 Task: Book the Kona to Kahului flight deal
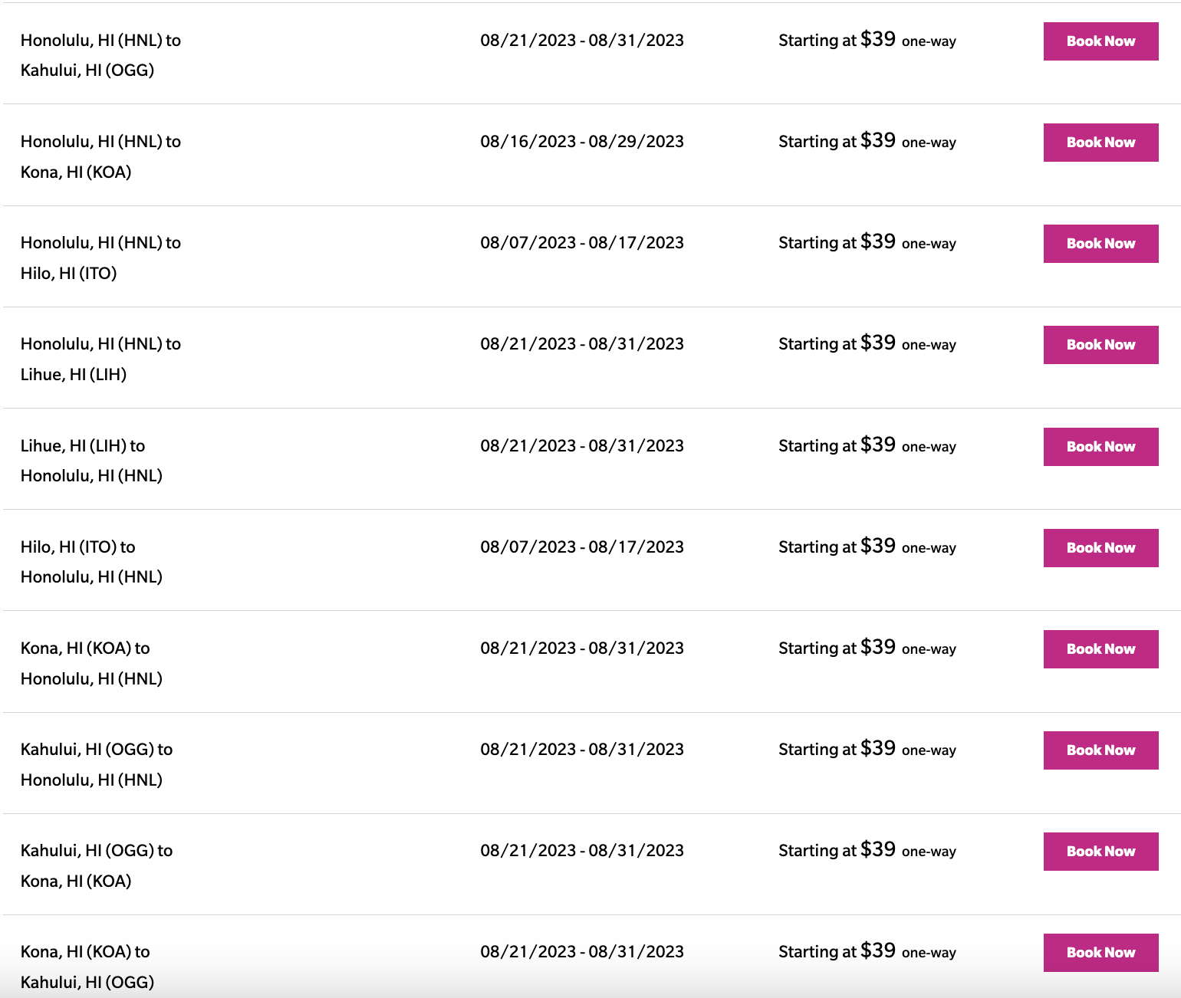click(x=1100, y=953)
